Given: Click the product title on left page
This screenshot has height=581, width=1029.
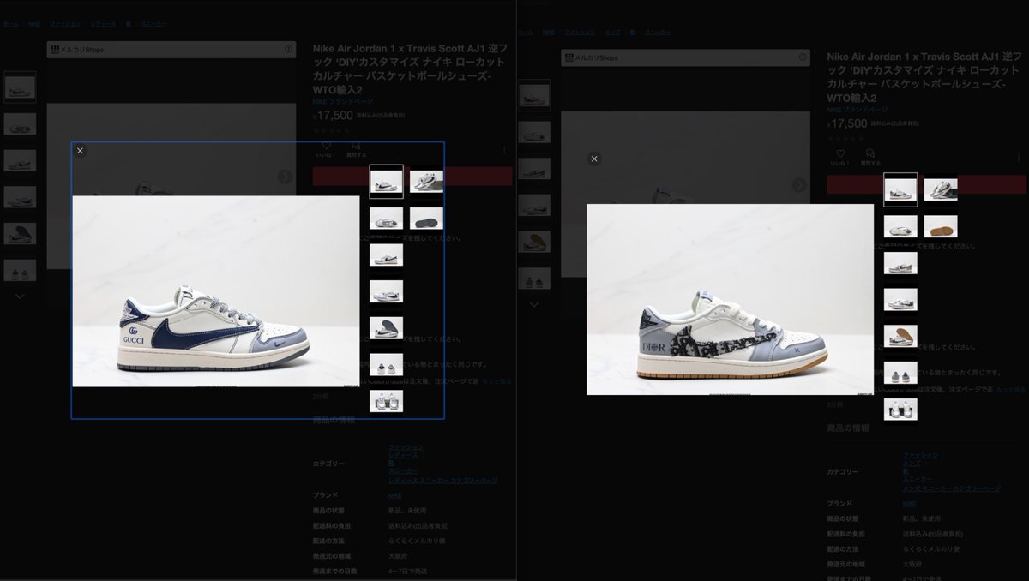Looking at the screenshot, I should pos(412,69).
